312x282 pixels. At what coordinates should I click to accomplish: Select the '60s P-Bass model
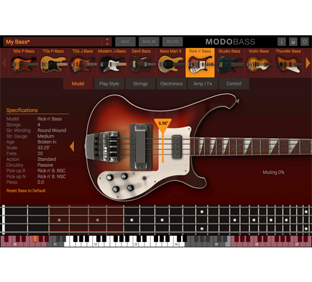[24, 62]
